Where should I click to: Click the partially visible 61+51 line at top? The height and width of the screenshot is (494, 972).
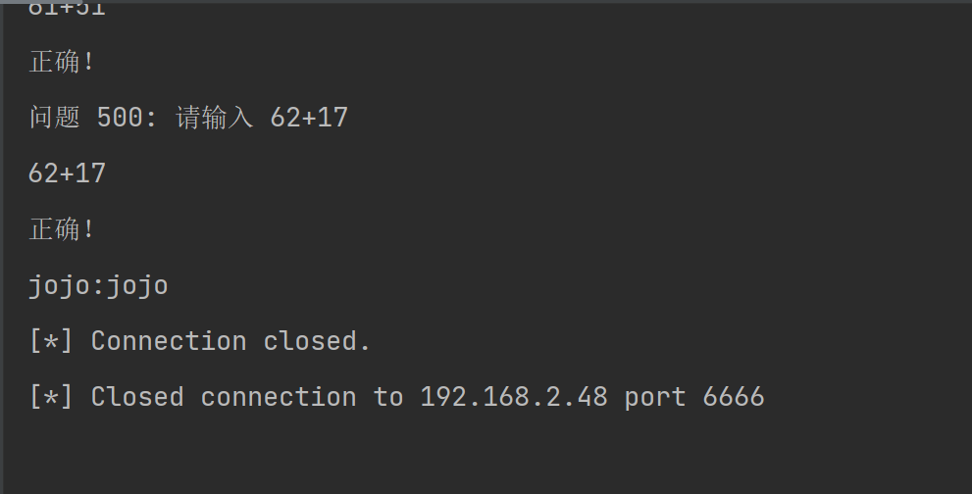click(67, 9)
